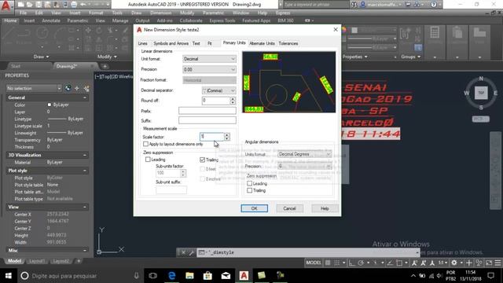Image resolution: width=503 pixels, height=283 pixels.
Task: Cancel the New Dimension Style dialog
Action: (x=289, y=208)
